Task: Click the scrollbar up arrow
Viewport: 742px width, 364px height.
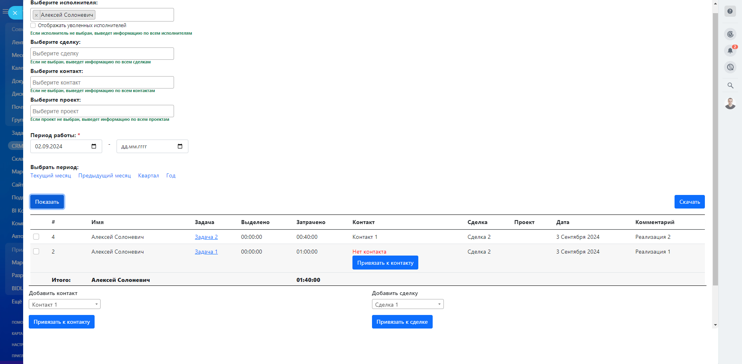Action: point(715,3)
